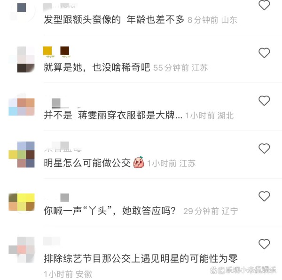Image resolution: width=282 pixels, height=280 pixels.
Task: Tap the heart beside the 蒋雯丽 comment
Action: coord(264,100)
